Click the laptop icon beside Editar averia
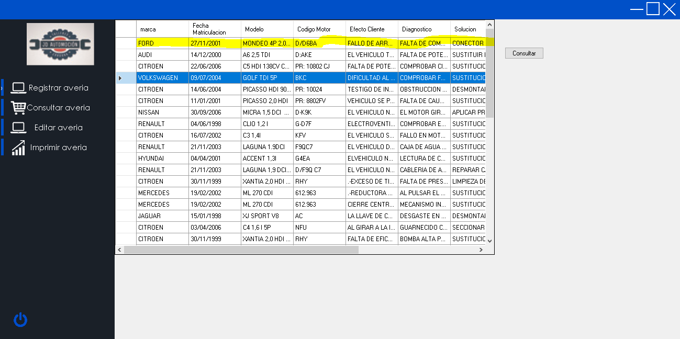680x339 pixels. point(19,128)
